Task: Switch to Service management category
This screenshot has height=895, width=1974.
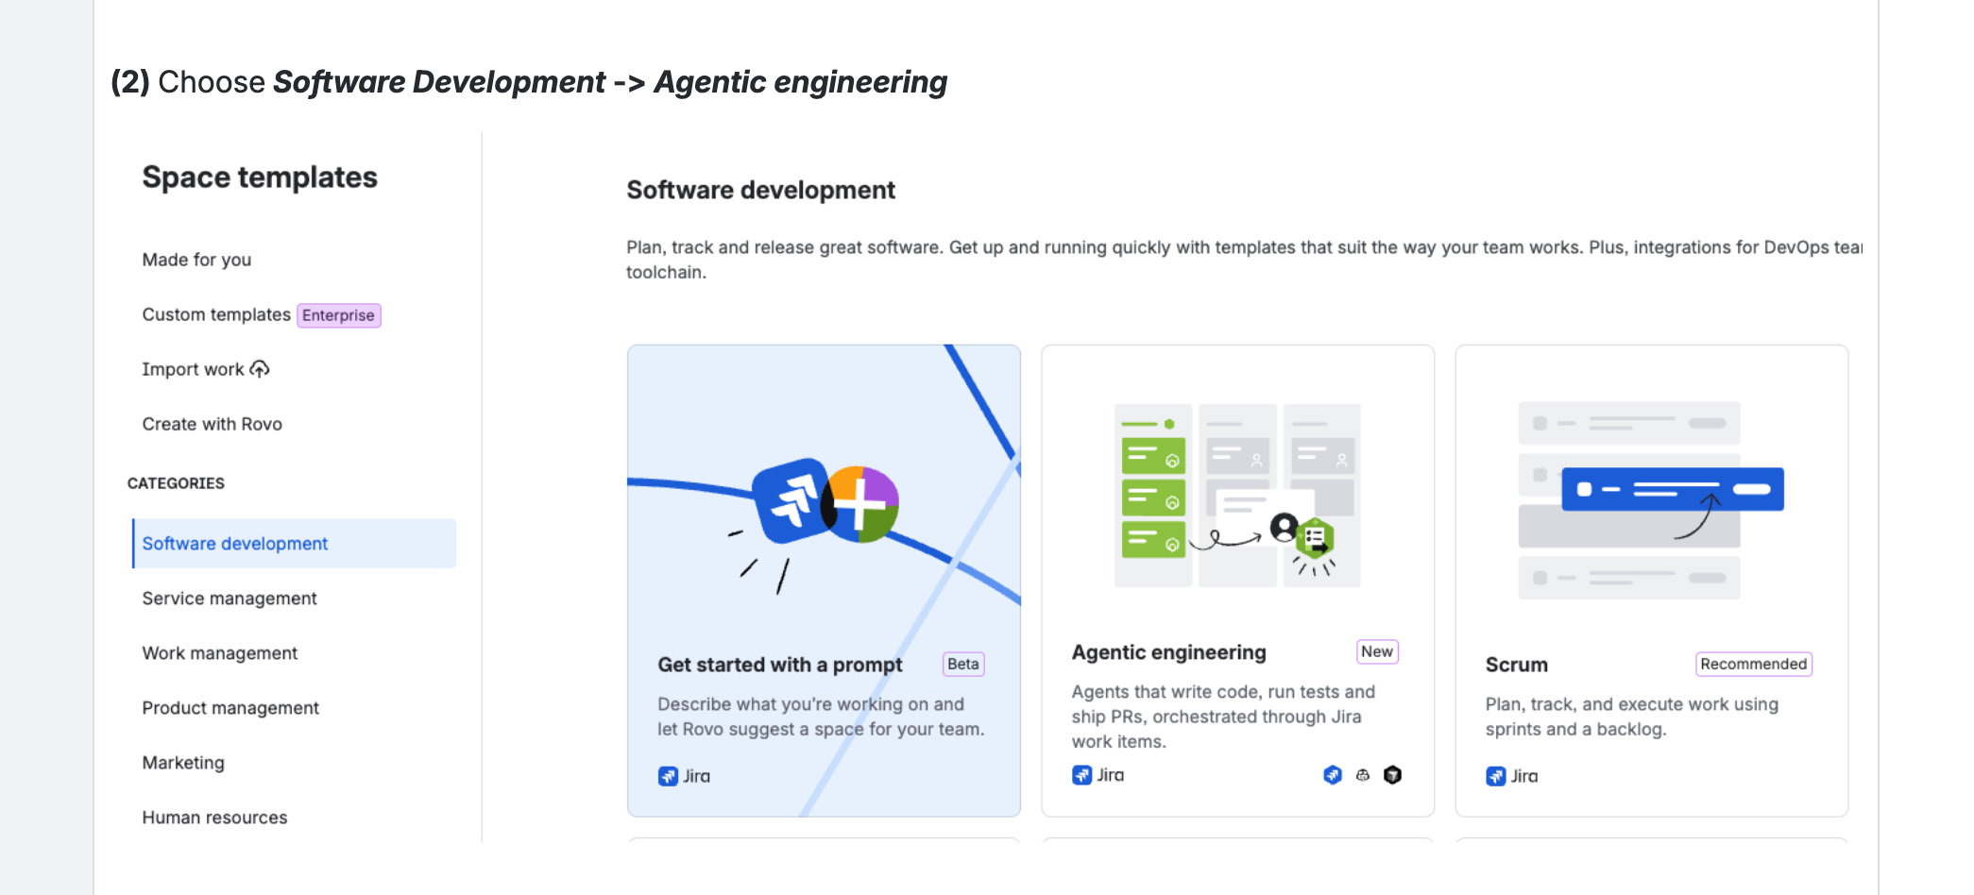Action: tap(230, 599)
